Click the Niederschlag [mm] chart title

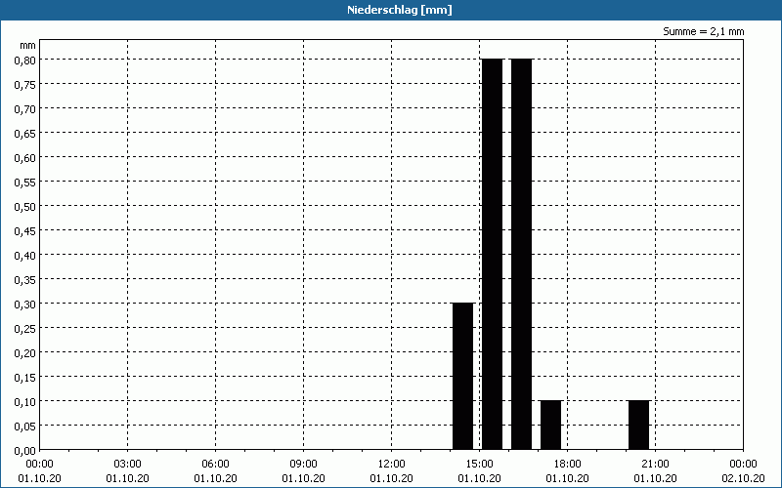[400, 10]
